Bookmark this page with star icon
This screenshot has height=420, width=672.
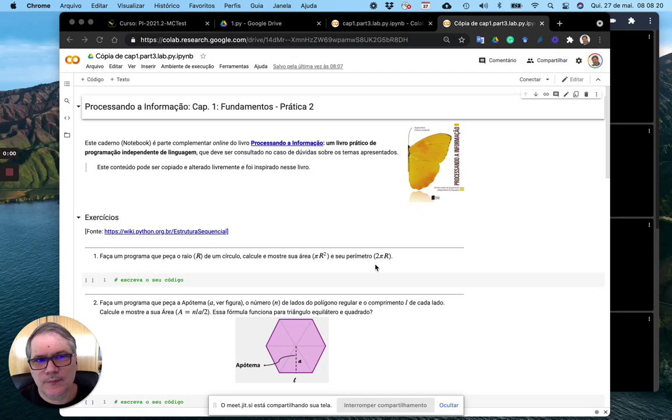[461, 40]
